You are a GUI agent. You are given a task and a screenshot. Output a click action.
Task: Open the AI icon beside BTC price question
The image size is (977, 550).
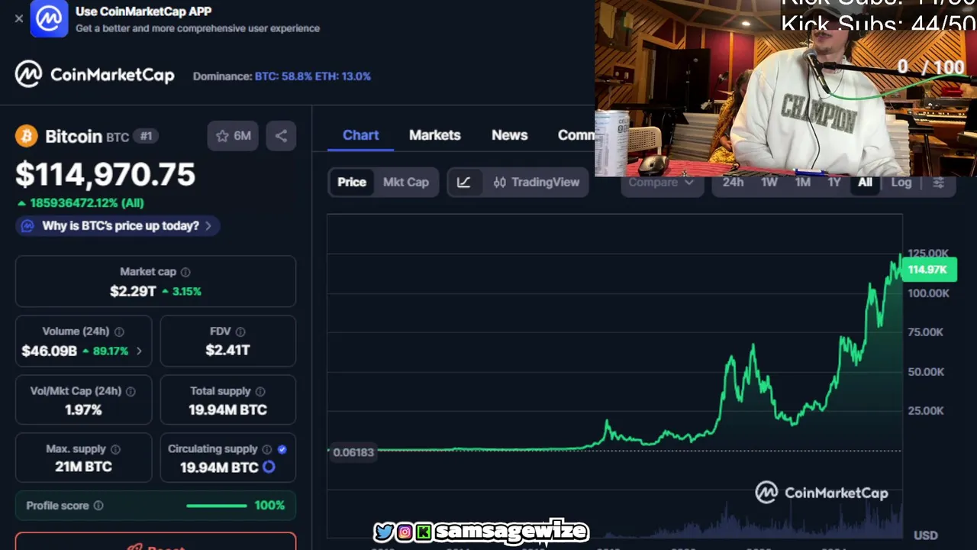pos(27,226)
